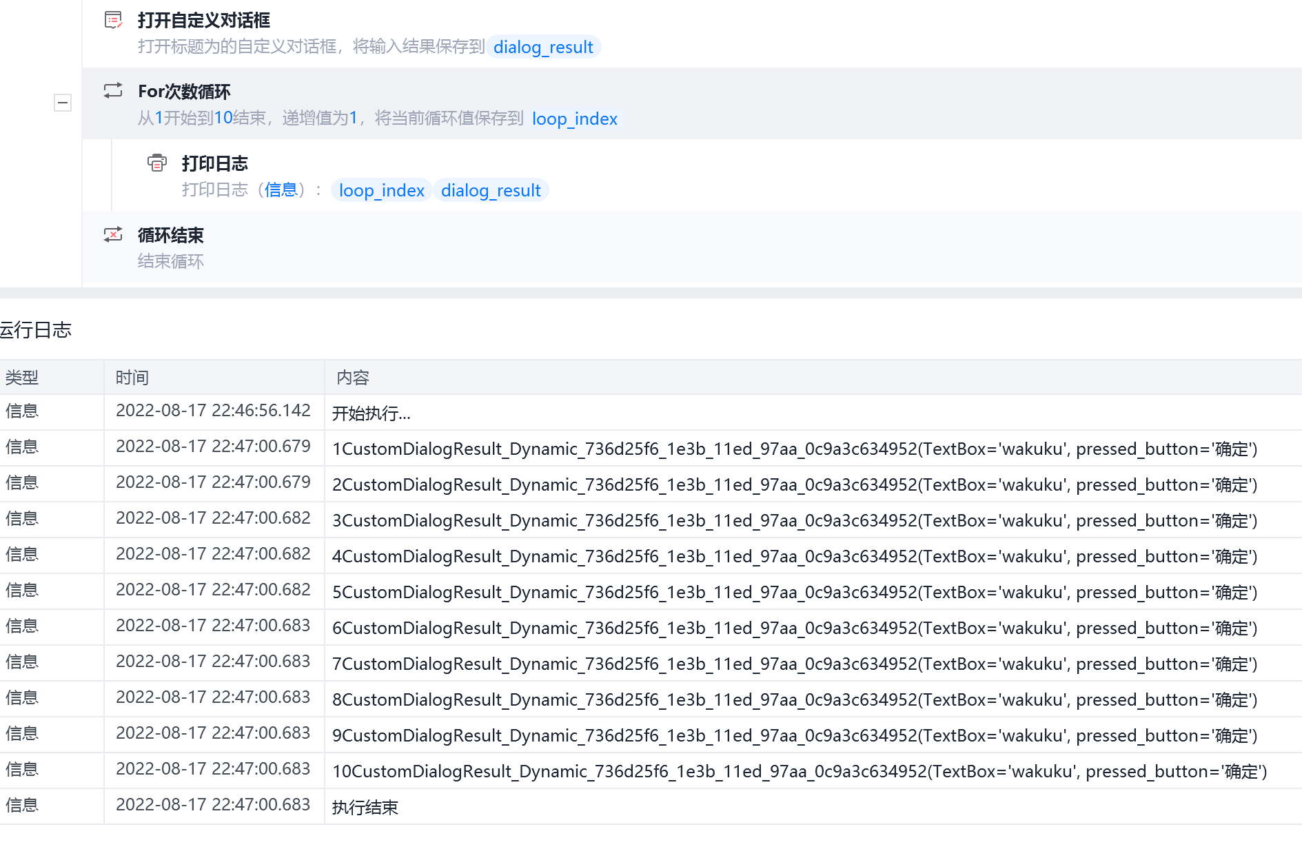
Task: Click the 内容 column header
Action: point(353,378)
